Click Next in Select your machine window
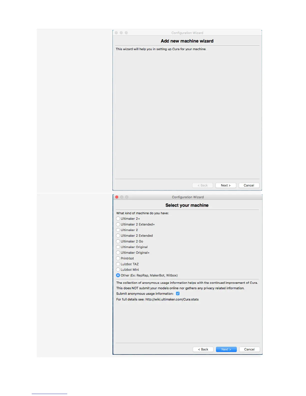This screenshot has height=396, width=306. point(226,349)
